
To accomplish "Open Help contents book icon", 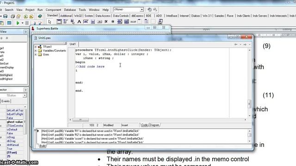I will point(40,17).
